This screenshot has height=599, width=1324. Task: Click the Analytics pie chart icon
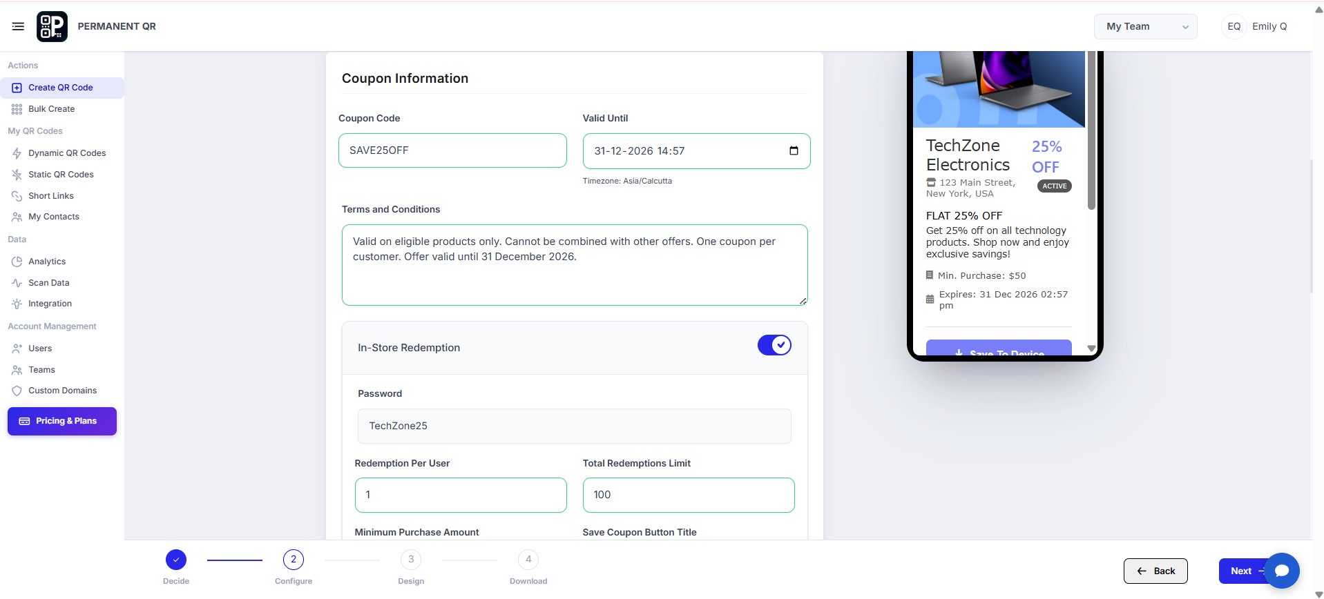tap(17, 262)
